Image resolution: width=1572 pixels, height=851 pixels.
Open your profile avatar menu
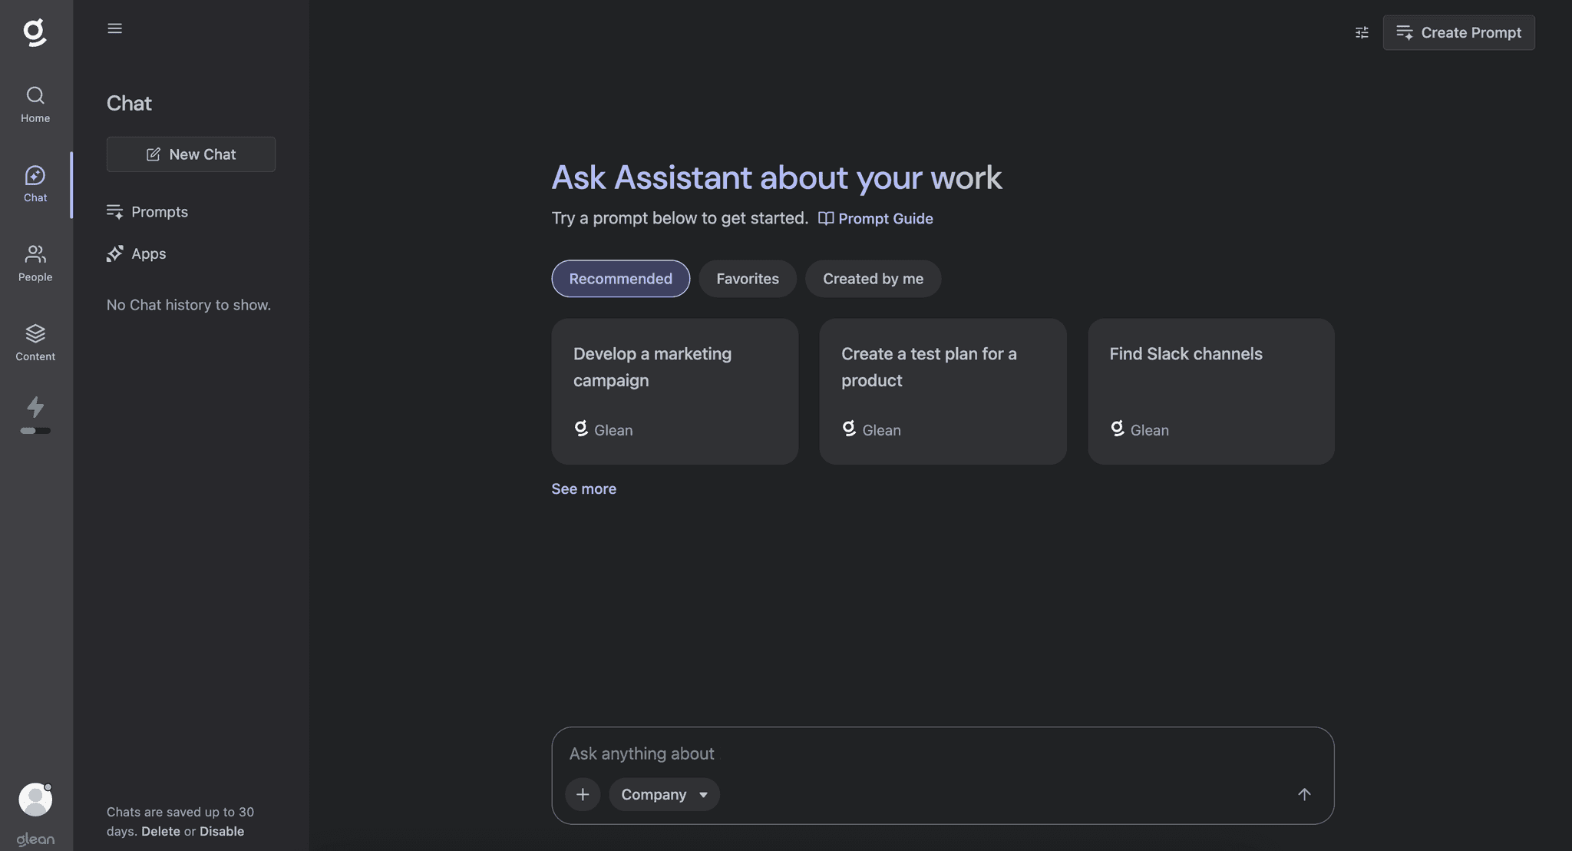click(x=35, y=799)
